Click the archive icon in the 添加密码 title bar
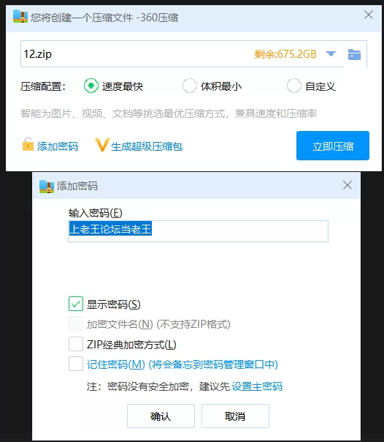The width and height of the screenshot is (384, 442). [47, 187]
